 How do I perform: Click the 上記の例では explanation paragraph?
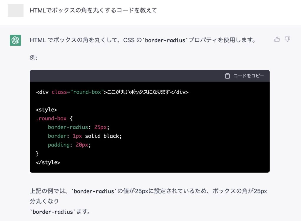point(148,191)
